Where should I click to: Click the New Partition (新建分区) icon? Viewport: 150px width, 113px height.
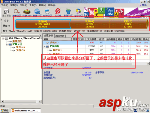pos(47,13)
